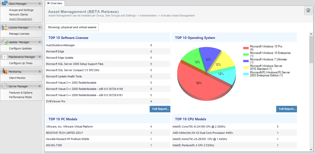
Task: Collapse the Client Manager section
Action: (40, 4)
